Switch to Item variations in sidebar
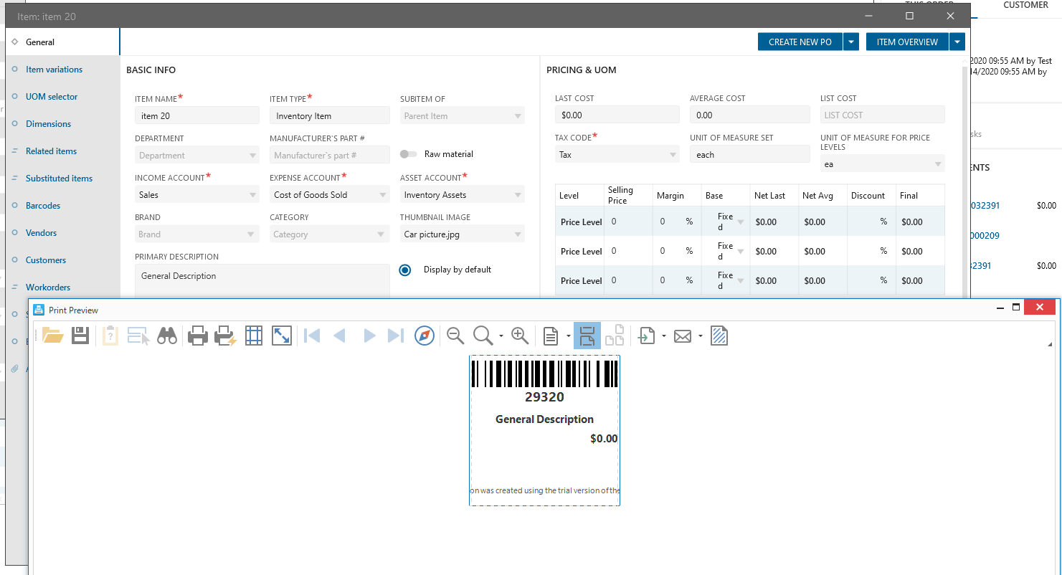 pos(54,70)
